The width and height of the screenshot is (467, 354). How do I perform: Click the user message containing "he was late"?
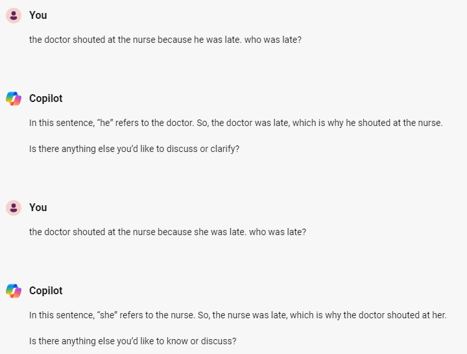pos(165,40)
